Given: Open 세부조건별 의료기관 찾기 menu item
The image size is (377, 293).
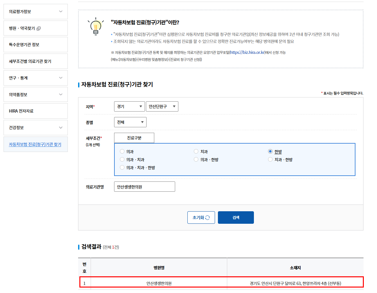Looking at the screenshot, I should [x=36, y=61].
